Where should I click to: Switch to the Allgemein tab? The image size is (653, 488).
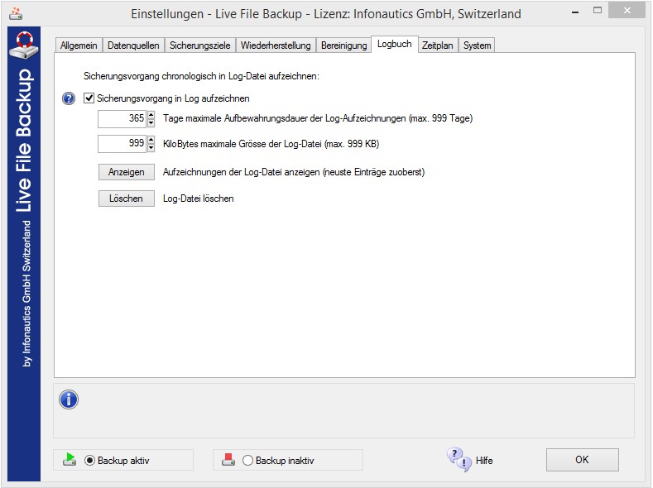click(79, 45)
